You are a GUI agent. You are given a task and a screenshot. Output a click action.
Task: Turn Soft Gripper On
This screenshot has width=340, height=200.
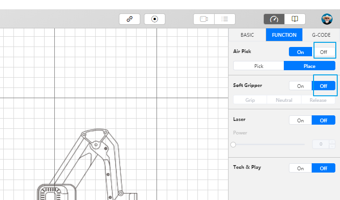tap(301, 86)
